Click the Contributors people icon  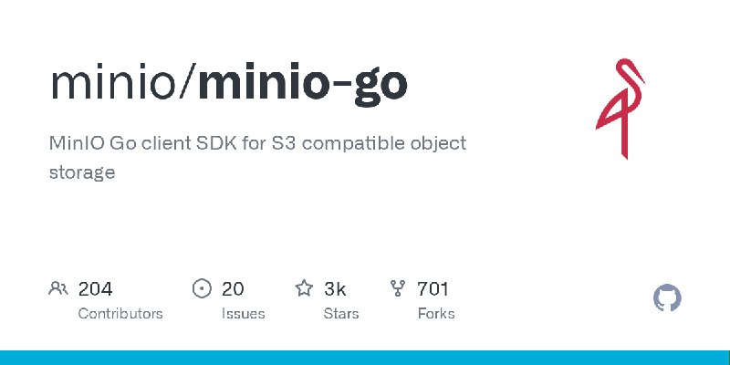pos(58,289)
